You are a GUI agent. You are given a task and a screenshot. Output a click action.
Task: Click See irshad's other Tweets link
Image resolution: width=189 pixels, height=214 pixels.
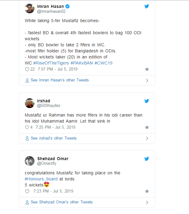coord(54,138)
